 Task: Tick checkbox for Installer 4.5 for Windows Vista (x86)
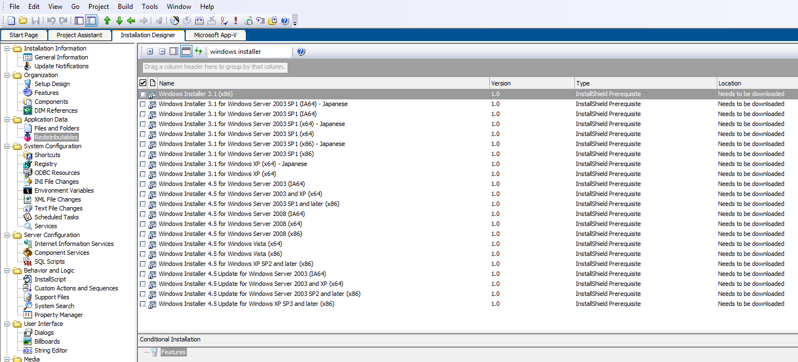pyautogui.click(x=143, y=254)
